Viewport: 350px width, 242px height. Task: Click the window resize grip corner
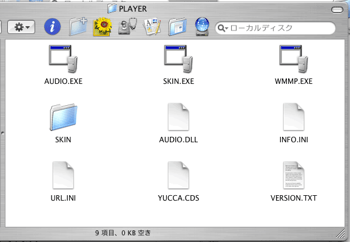341,233
